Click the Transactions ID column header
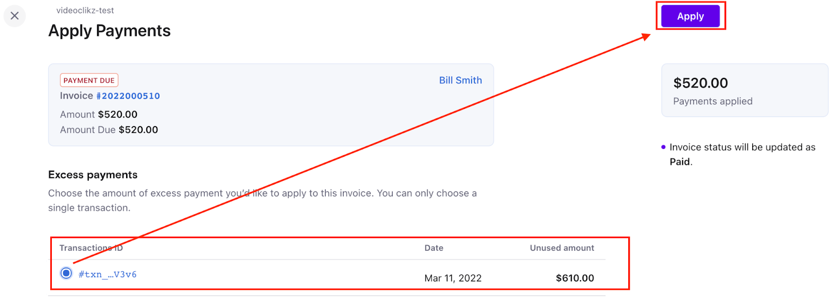The height and width of the screenshot is (301, 830). tap(91, 248)
